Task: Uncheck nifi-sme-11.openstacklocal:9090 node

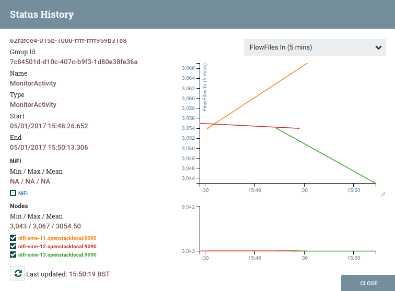Action: tap(13, 238)
